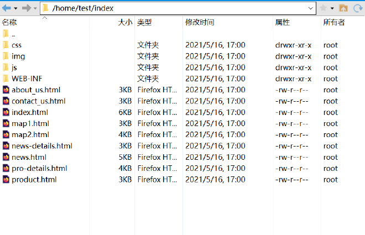Click the drwxr-xr-x attribute of img row
365x235 pixels.
click(x=293, y=56)
